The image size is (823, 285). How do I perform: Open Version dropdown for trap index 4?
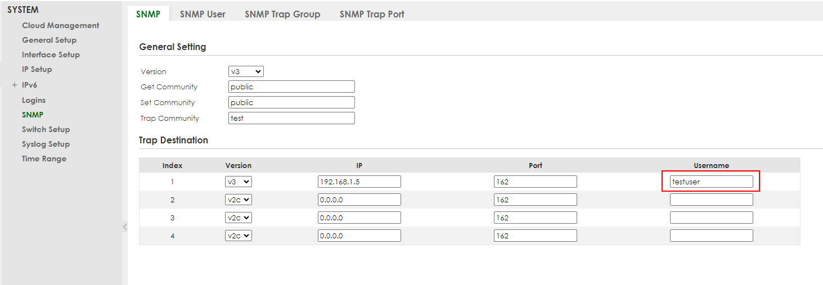tap(239, 236)
